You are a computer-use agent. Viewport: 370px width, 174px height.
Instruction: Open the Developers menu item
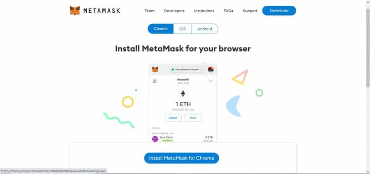point(174,11)
